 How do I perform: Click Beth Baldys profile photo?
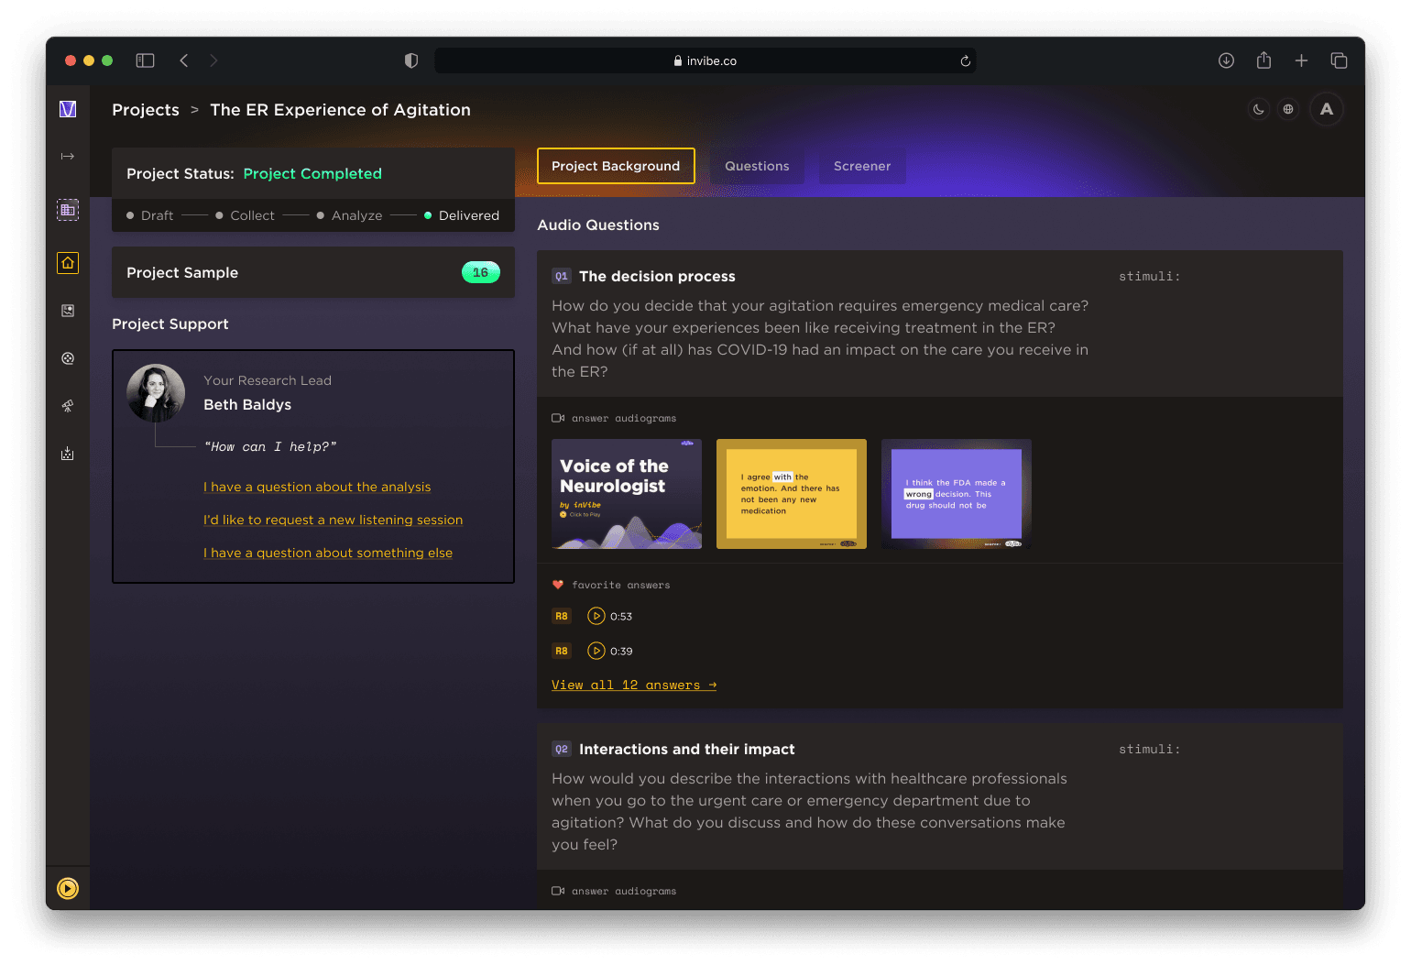(156, 393)
